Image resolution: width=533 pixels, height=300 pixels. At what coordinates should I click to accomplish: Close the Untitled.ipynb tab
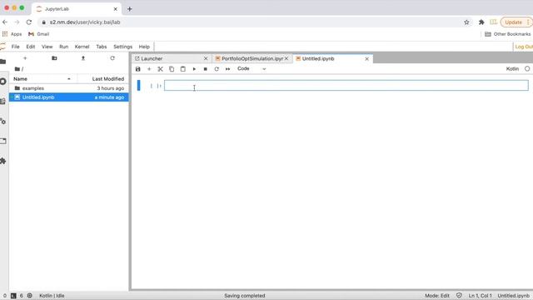pos(366,58)
